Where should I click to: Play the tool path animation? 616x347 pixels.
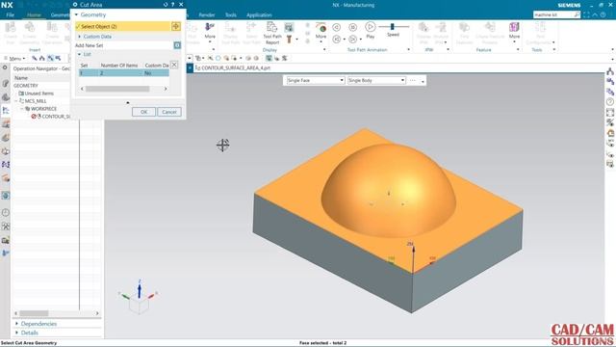click(370, 30)
